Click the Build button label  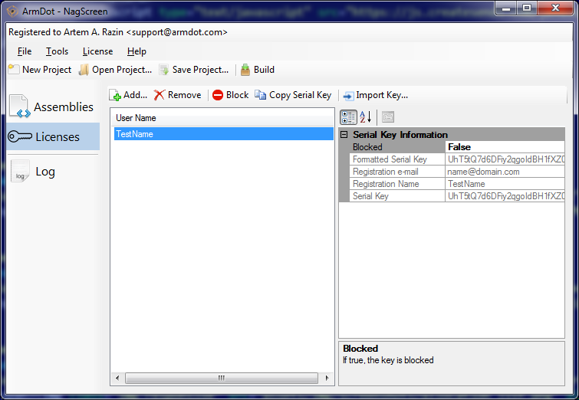coord(264,70)
